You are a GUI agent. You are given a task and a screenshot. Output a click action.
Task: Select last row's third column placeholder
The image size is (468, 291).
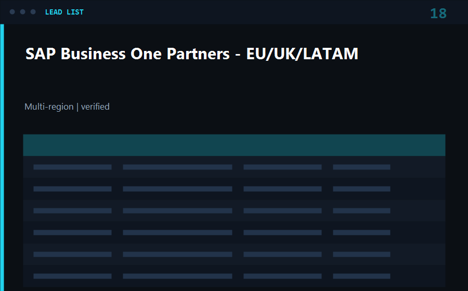[x=283, y=276]
